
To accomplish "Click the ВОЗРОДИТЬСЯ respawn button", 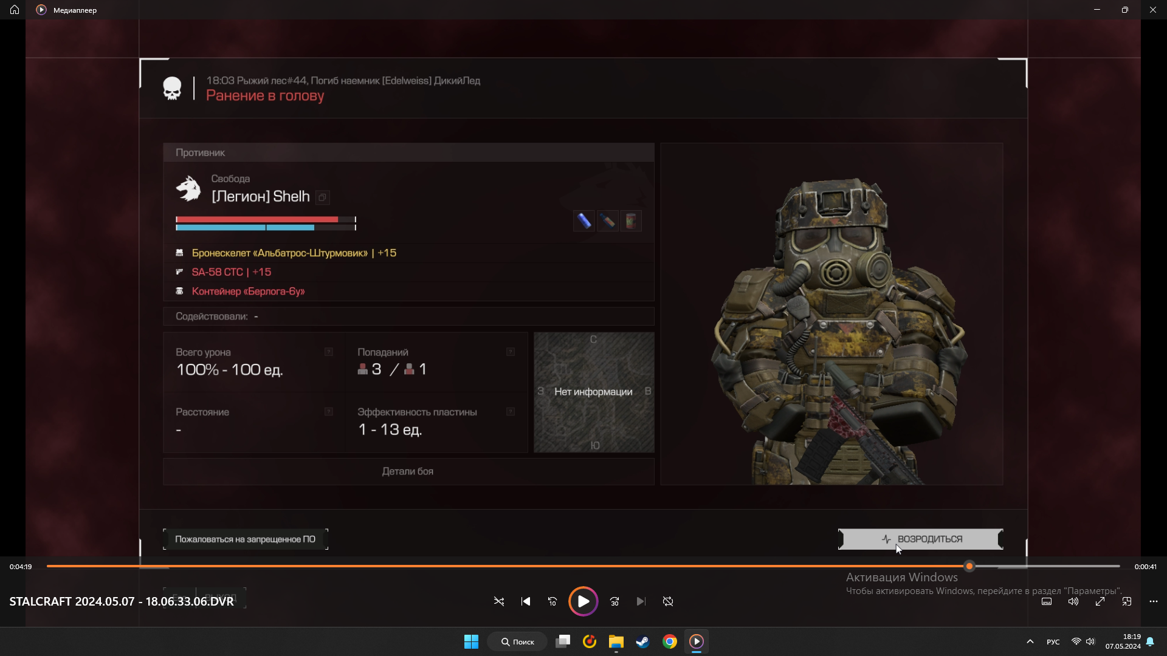I will (921, 539).
